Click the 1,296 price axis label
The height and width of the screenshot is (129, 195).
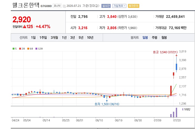[183, 104]
